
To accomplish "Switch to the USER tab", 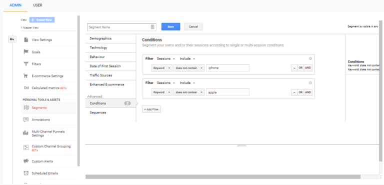I will 37,5.
